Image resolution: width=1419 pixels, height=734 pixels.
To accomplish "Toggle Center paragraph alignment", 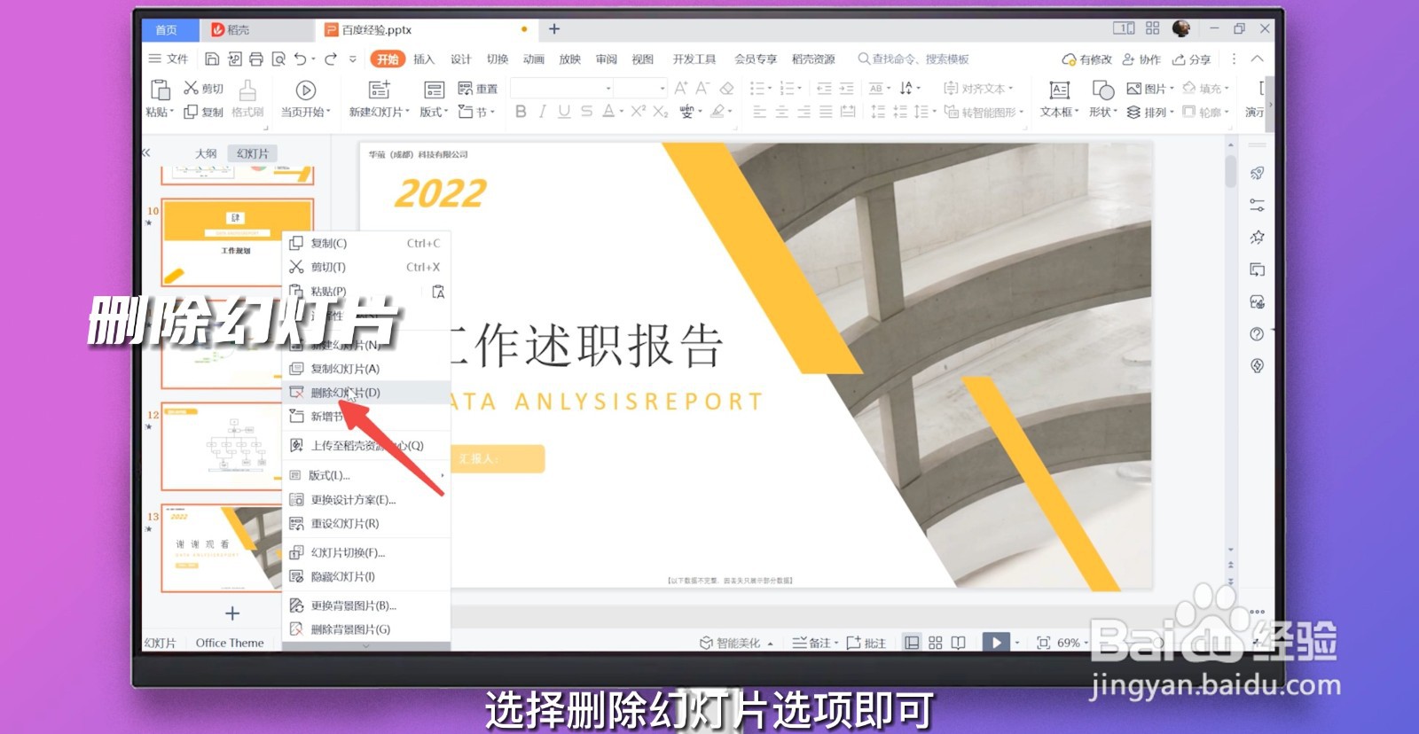I will [781, 112].
